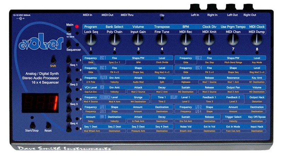Click the Left Out jack
Image resolution: width=283 pixels, height=156 pixels.
[231, 7]
